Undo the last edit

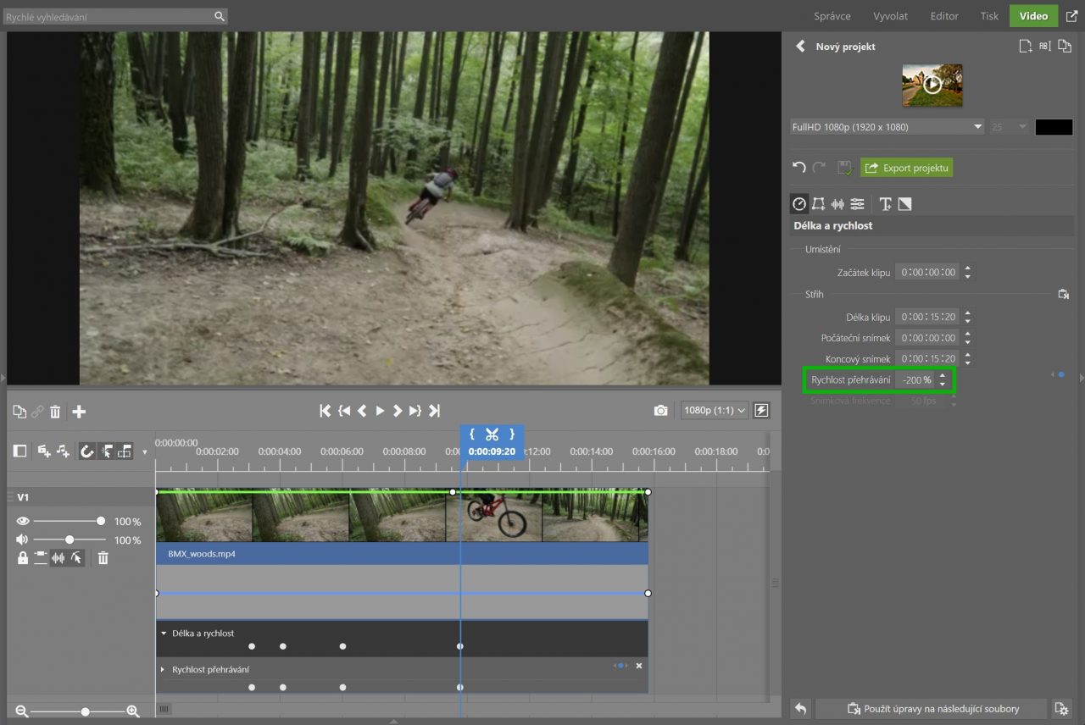click(x=798, y=168)
